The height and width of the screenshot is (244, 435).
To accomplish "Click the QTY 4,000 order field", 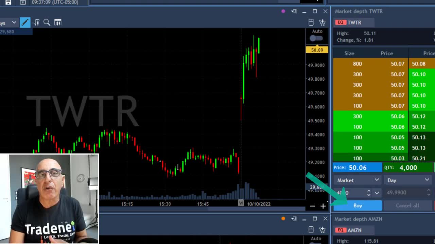I will click(408, 167).
